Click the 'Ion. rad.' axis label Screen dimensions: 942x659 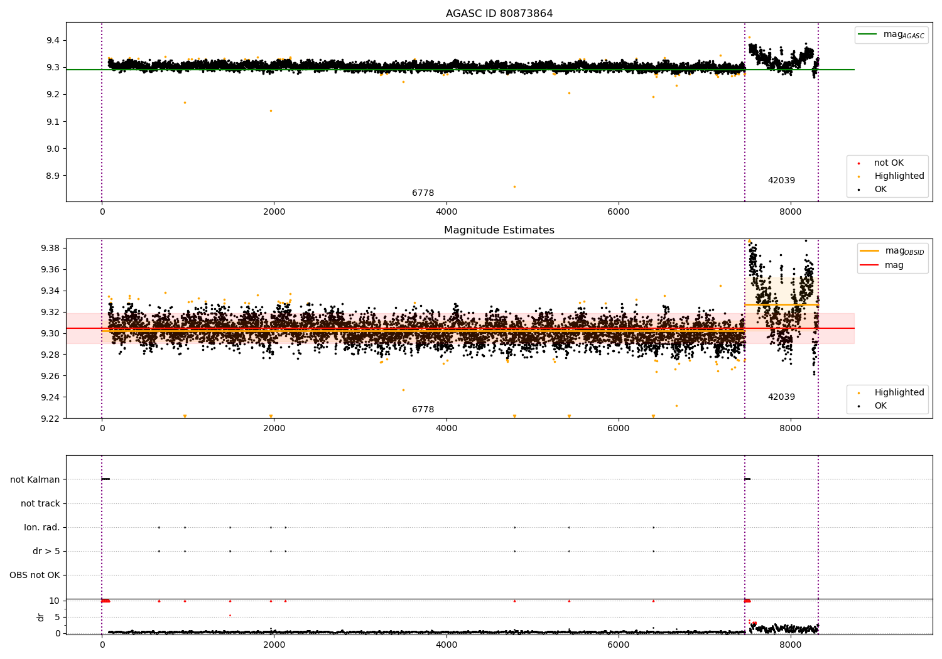(42, 528)
